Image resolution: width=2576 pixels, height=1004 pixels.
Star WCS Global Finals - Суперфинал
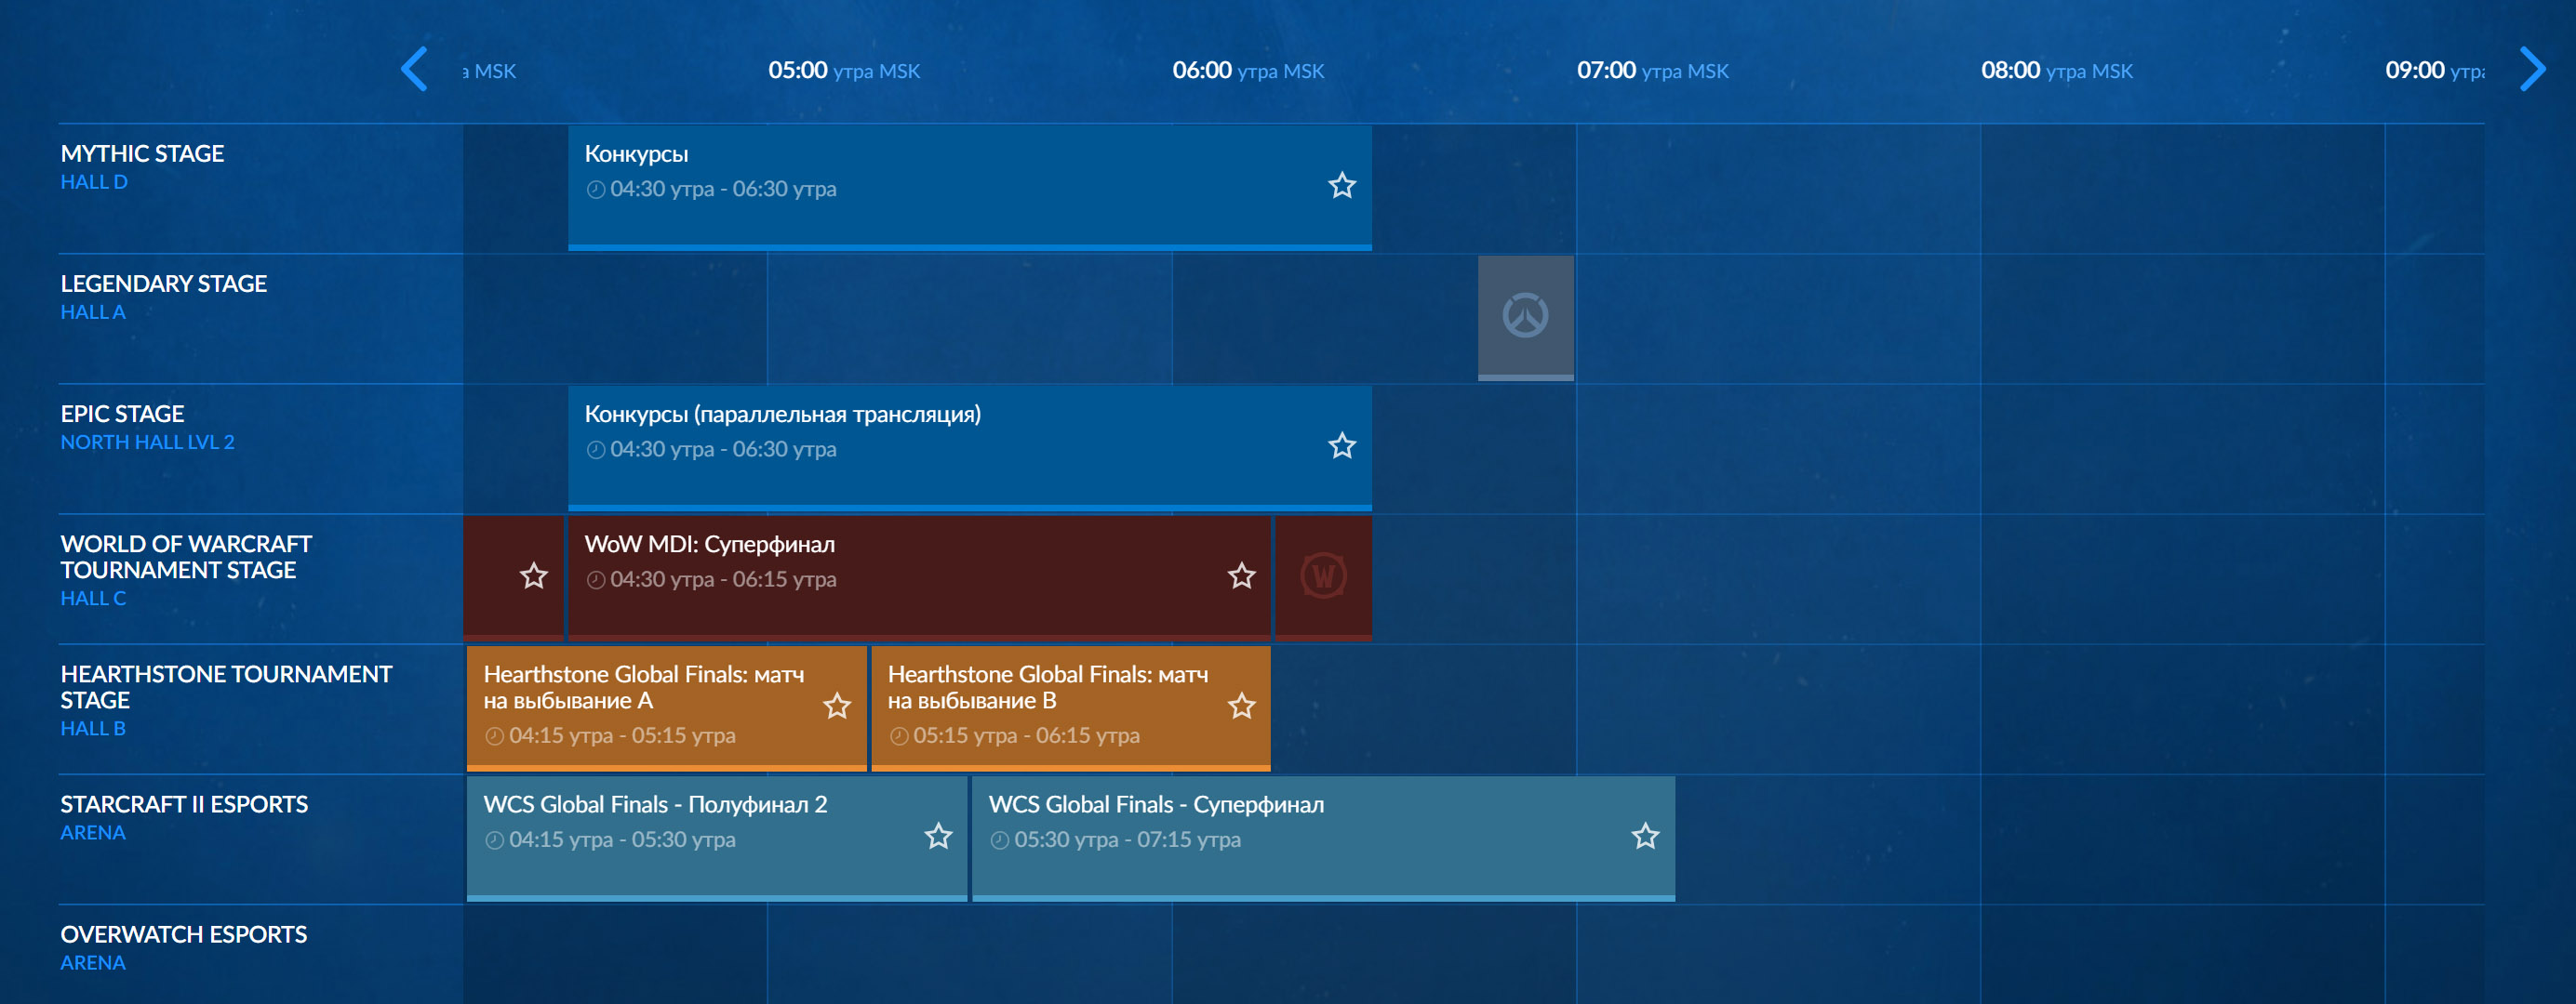(x=1645, y=836)
